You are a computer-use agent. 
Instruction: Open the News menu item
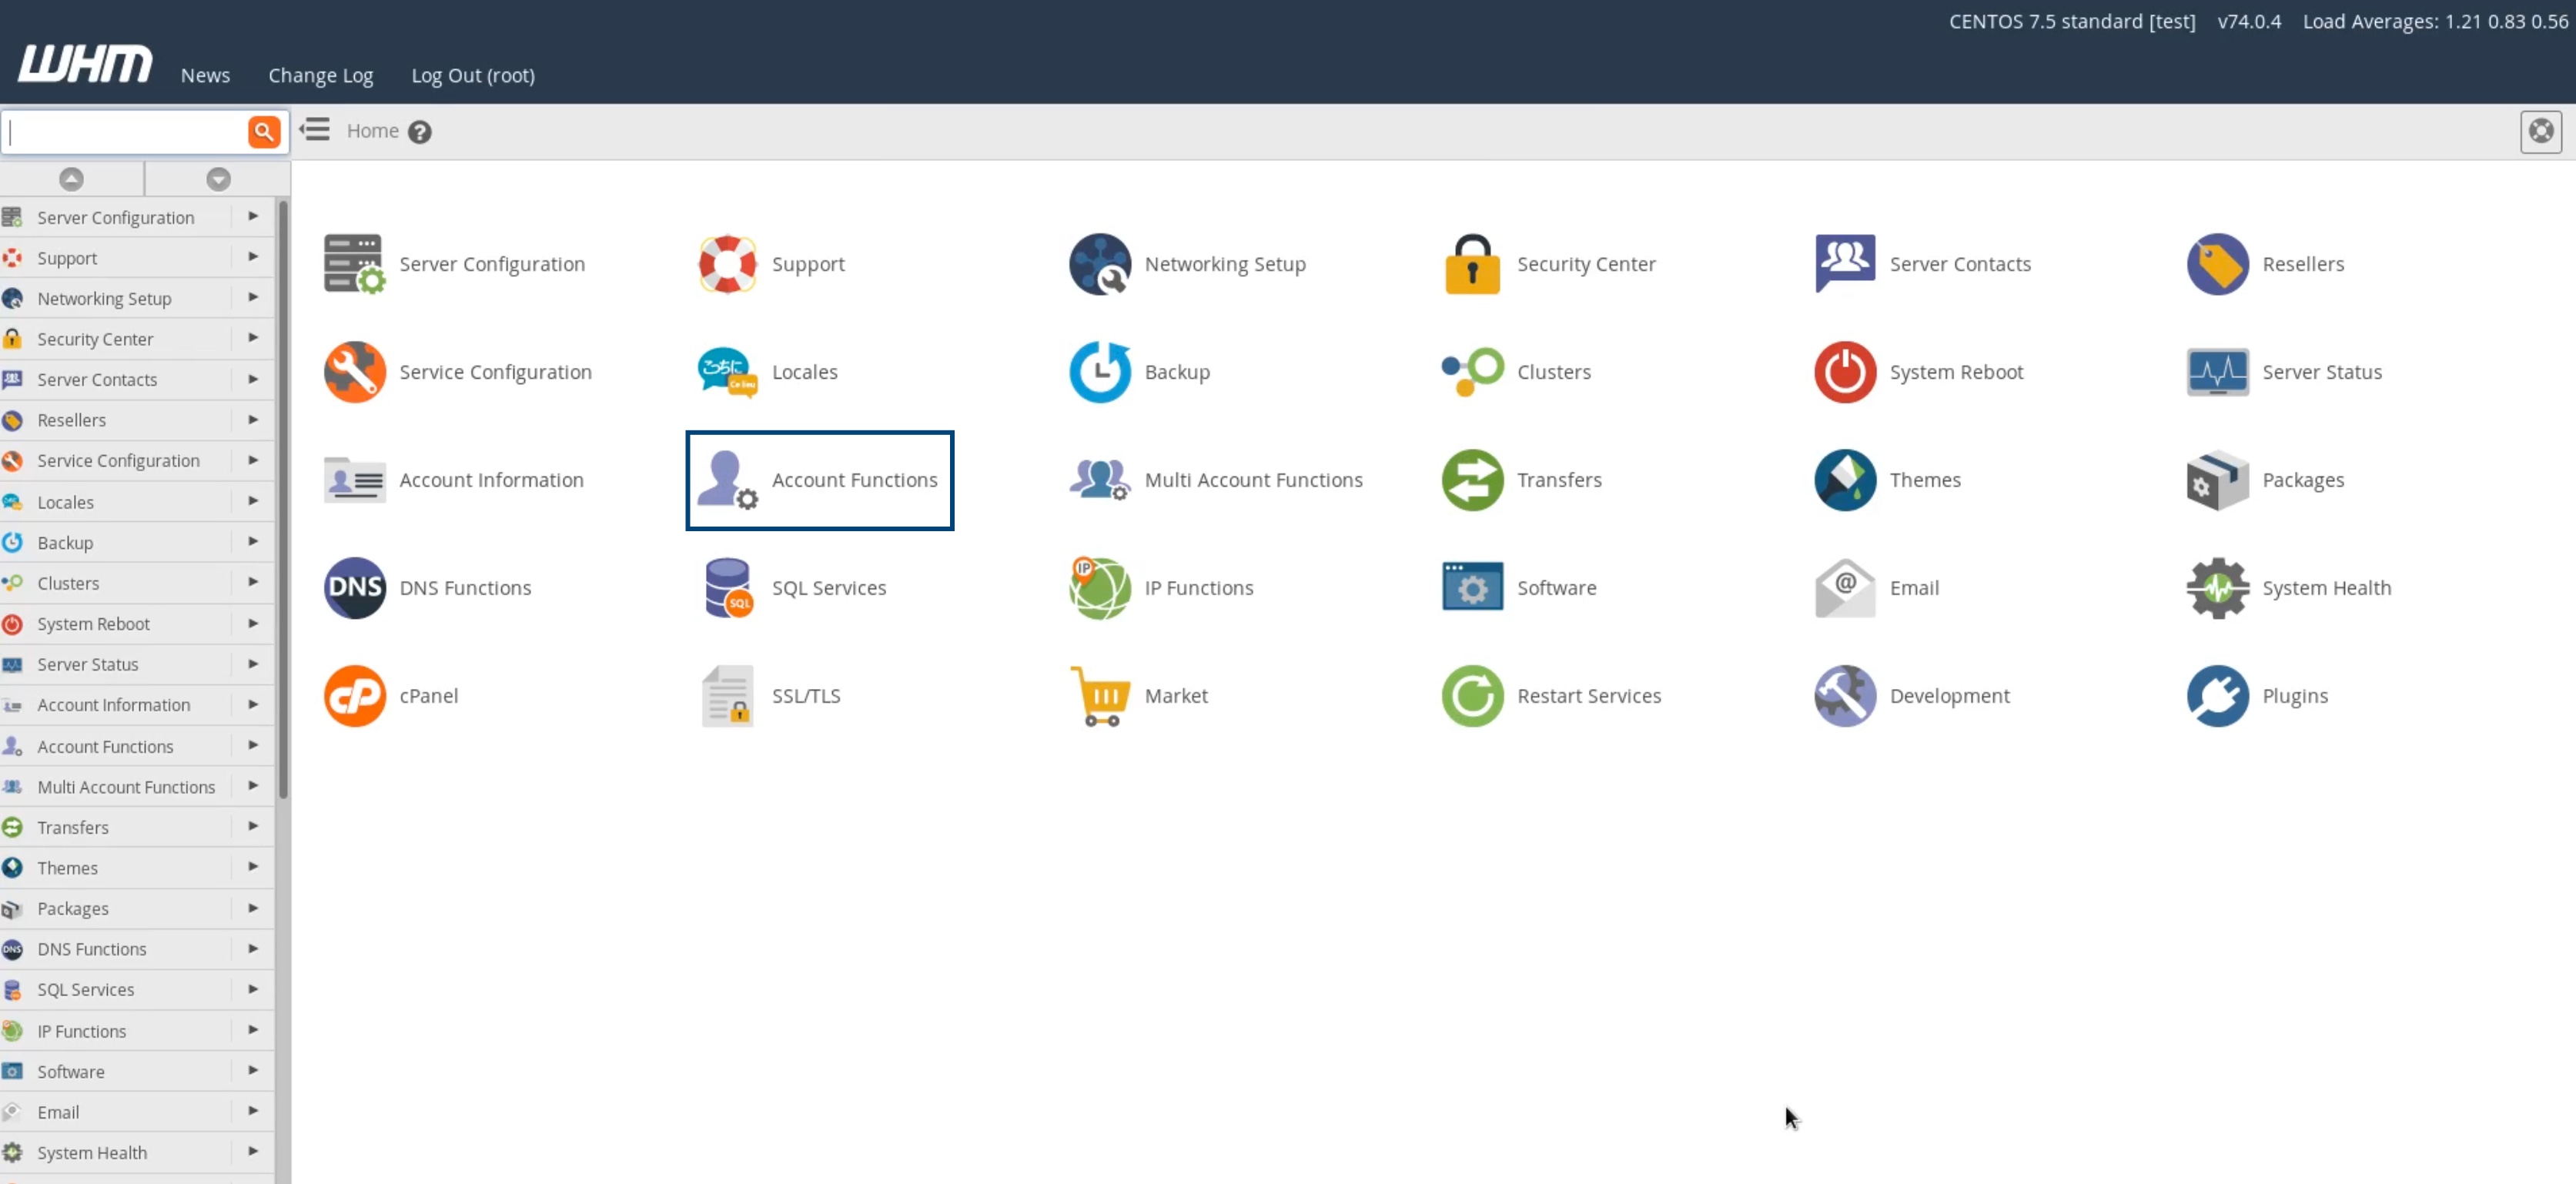[x=205, y=75]
